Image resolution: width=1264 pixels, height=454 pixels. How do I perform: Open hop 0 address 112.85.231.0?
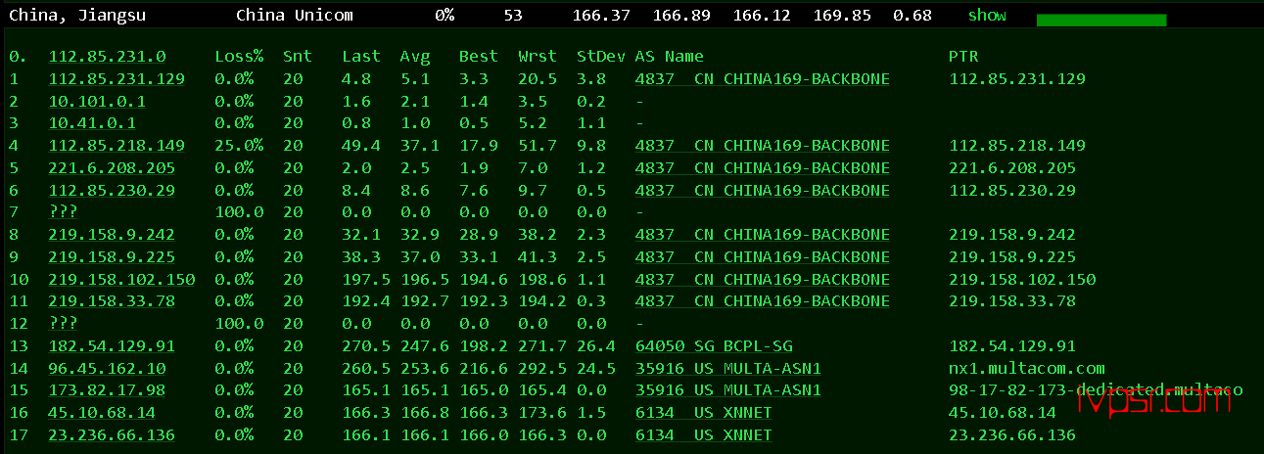click(x=107, y=57)
